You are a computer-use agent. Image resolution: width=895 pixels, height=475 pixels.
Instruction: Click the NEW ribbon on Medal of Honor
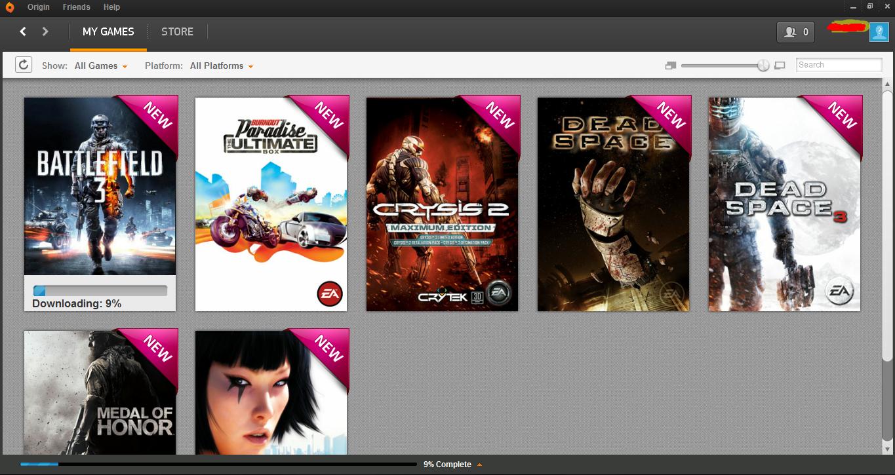click(x=156, y=350)
